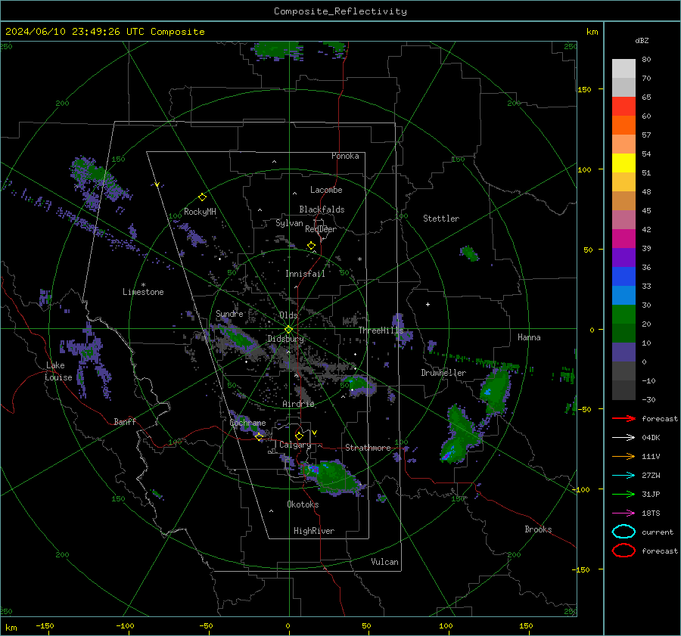The width and height of the screenshot is (681, 636).
Task: Click the Sylvan label
Action: pyautogui.click(x=289, y=223)
